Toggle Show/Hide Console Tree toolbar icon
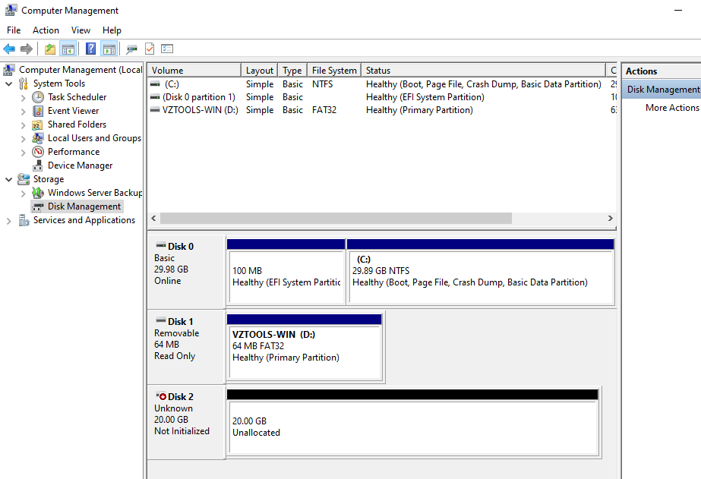Screen dimensions: 701x479 pyautogui.click(x=68, y=49)
